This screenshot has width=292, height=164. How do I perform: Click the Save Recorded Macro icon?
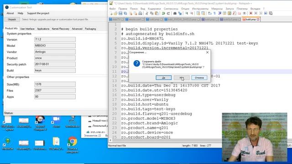(x=271, y=13)
